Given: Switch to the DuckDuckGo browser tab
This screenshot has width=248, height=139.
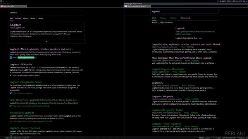Looking at the screenshot, I should point(14,6).
